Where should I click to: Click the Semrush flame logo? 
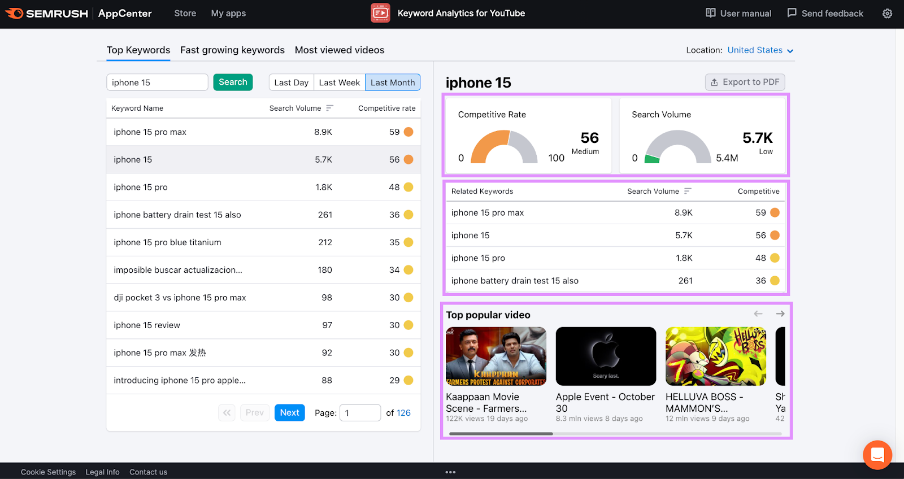pos(14,13)
